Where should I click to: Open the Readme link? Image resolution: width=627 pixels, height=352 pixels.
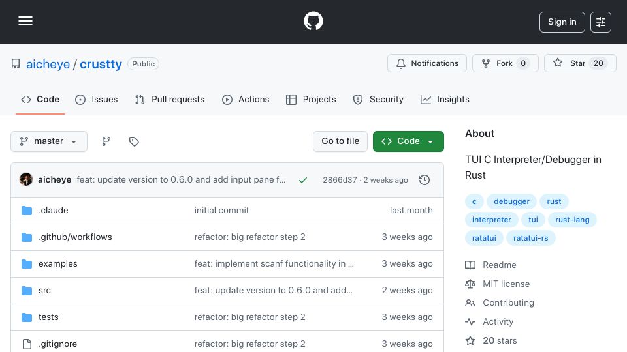pos(500,265)
